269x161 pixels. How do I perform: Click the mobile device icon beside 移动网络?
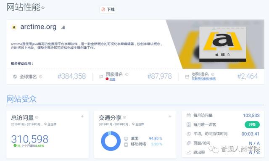click(126, 145)
